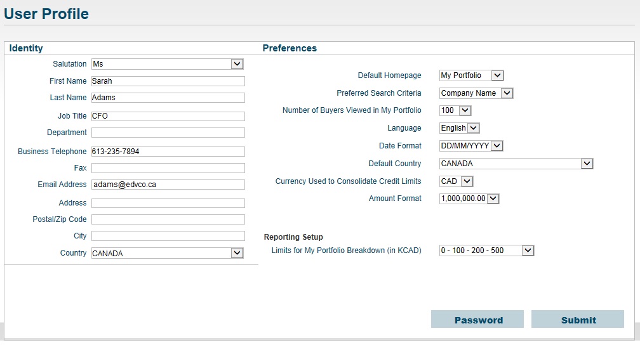Click the Password button
The width and height of the screenshot is (640, 345).
click(477, 319)
